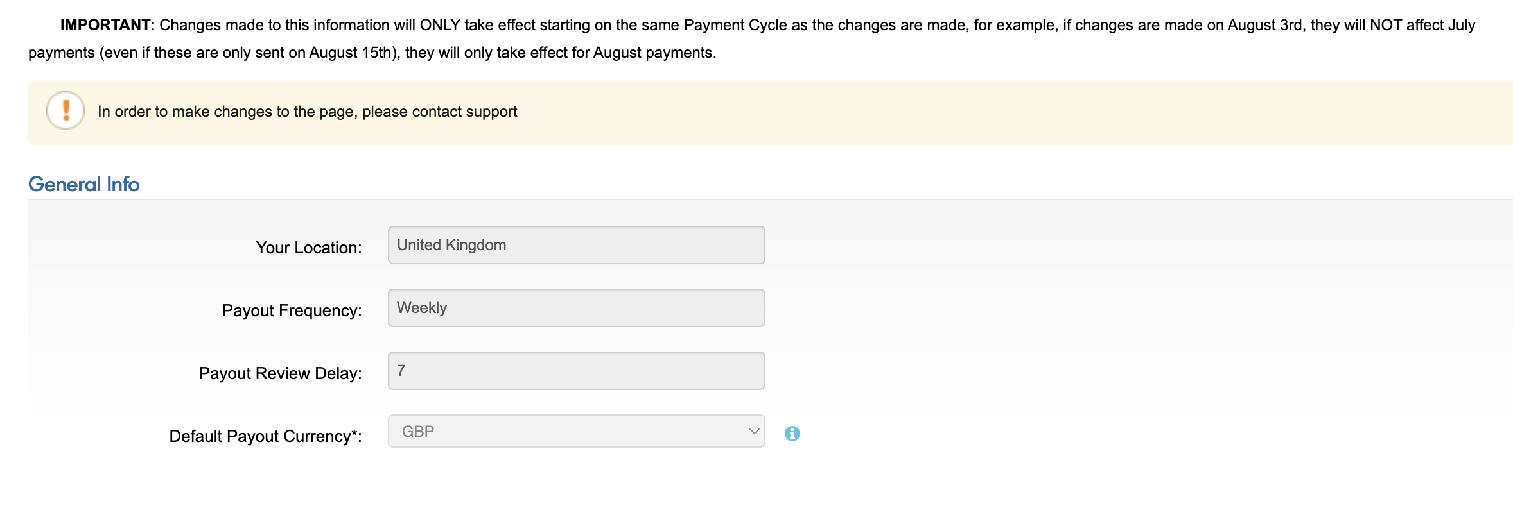The height and width of the screenshot is (517, 1513).
Task: Click the number 7 delay value
Action: tap(401, 371)
